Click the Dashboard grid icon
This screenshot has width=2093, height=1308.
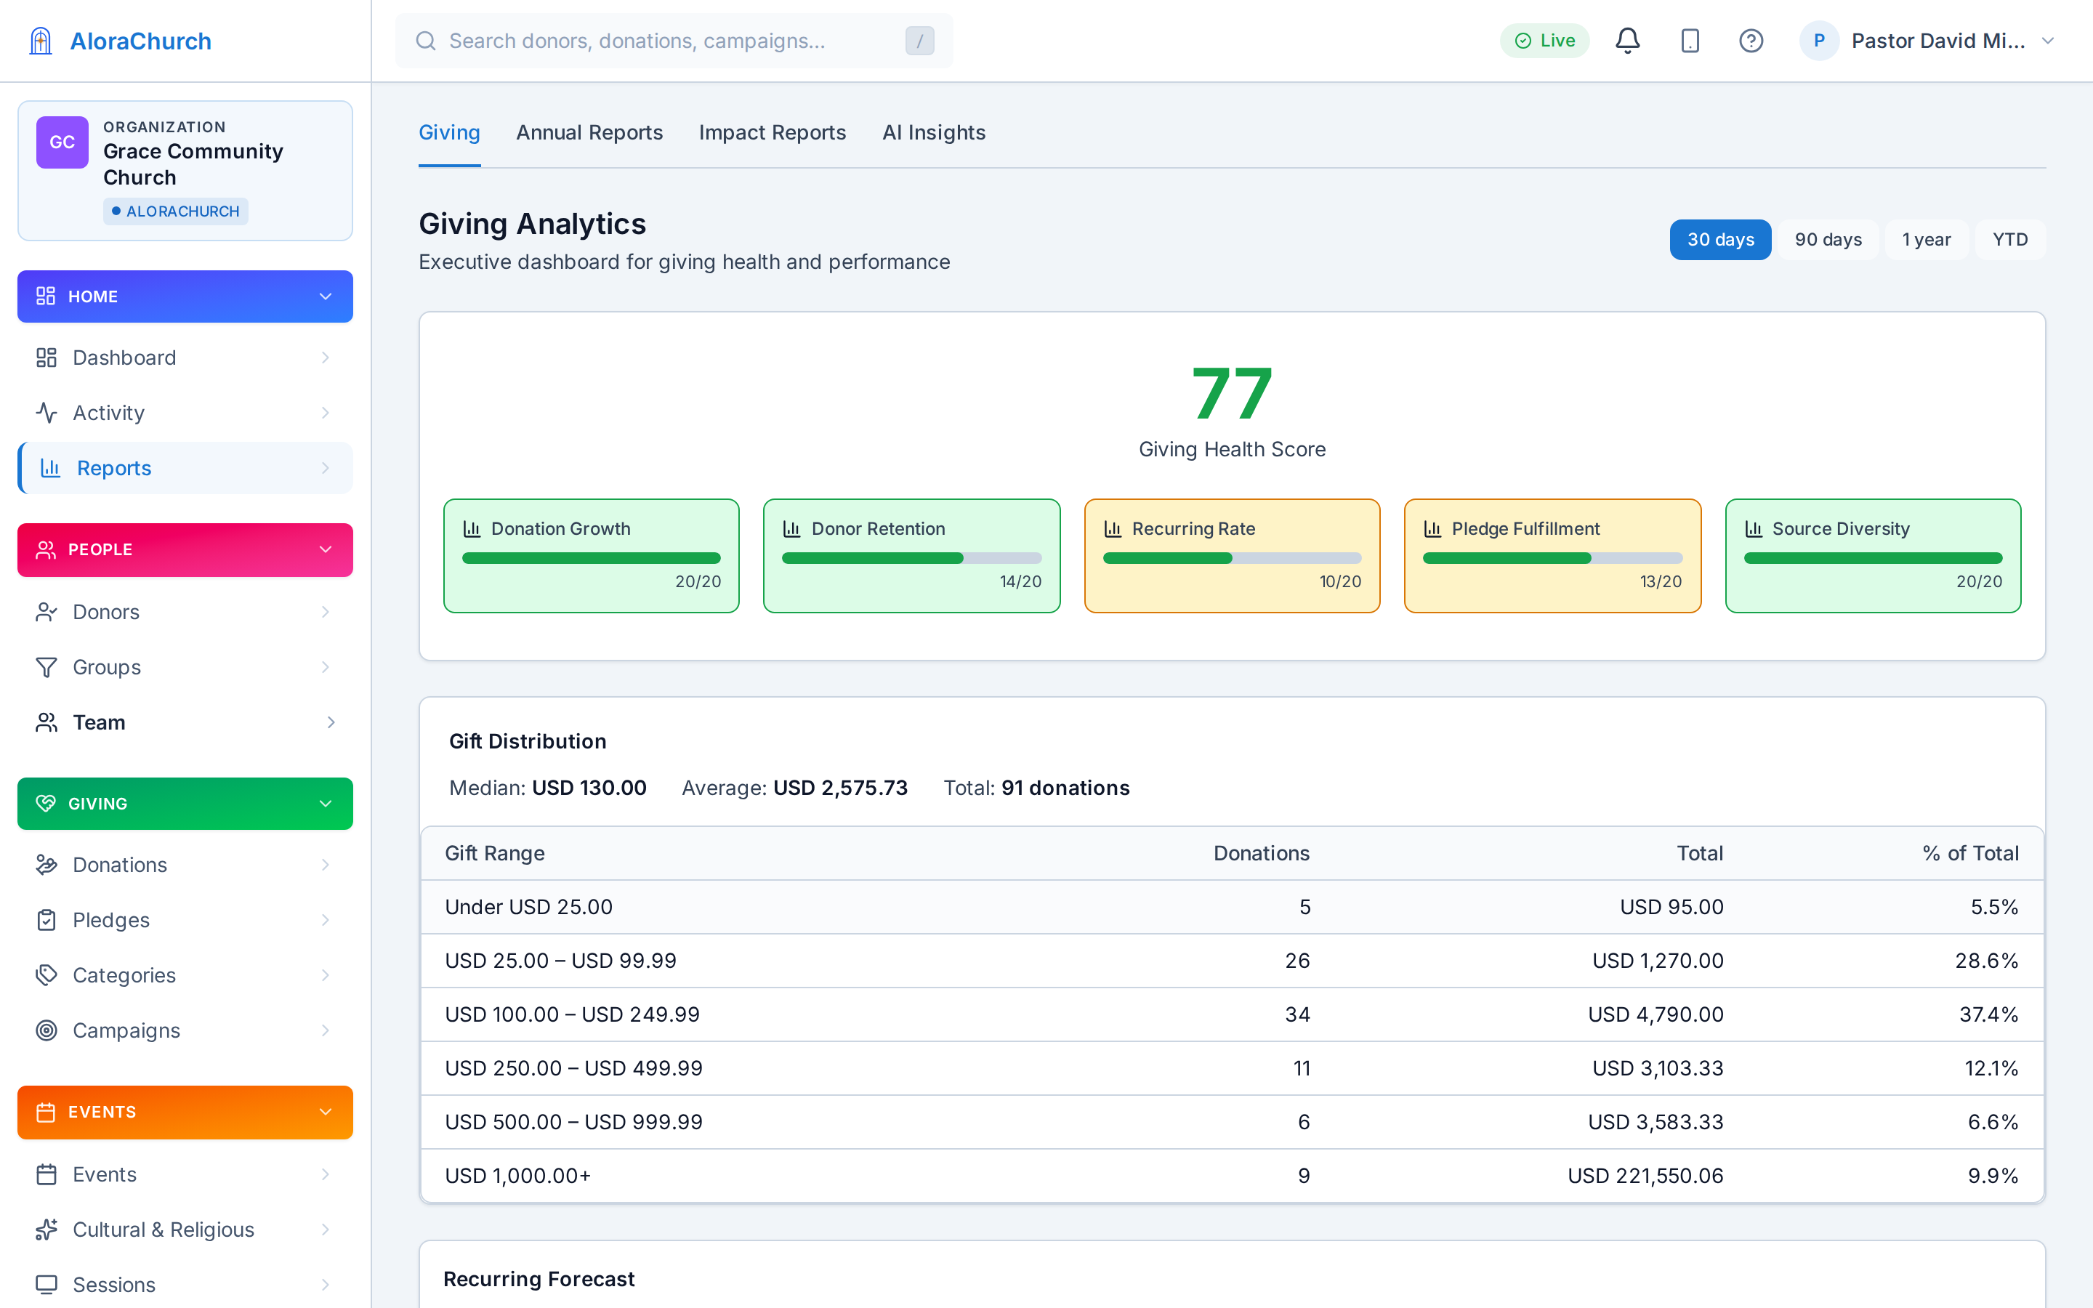coord(47,358)
